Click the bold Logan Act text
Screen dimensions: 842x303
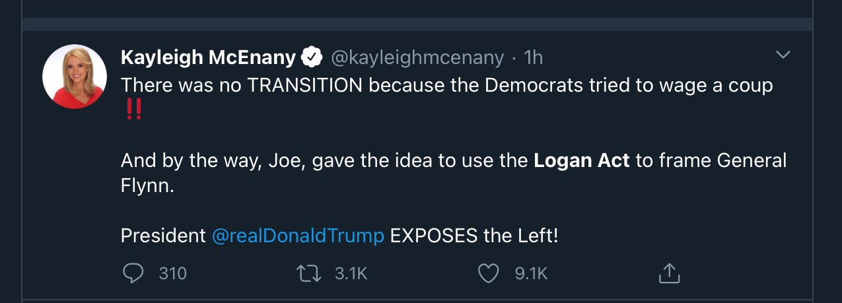(582, 160)
